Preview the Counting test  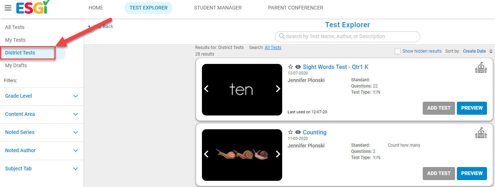coord(471,173)
